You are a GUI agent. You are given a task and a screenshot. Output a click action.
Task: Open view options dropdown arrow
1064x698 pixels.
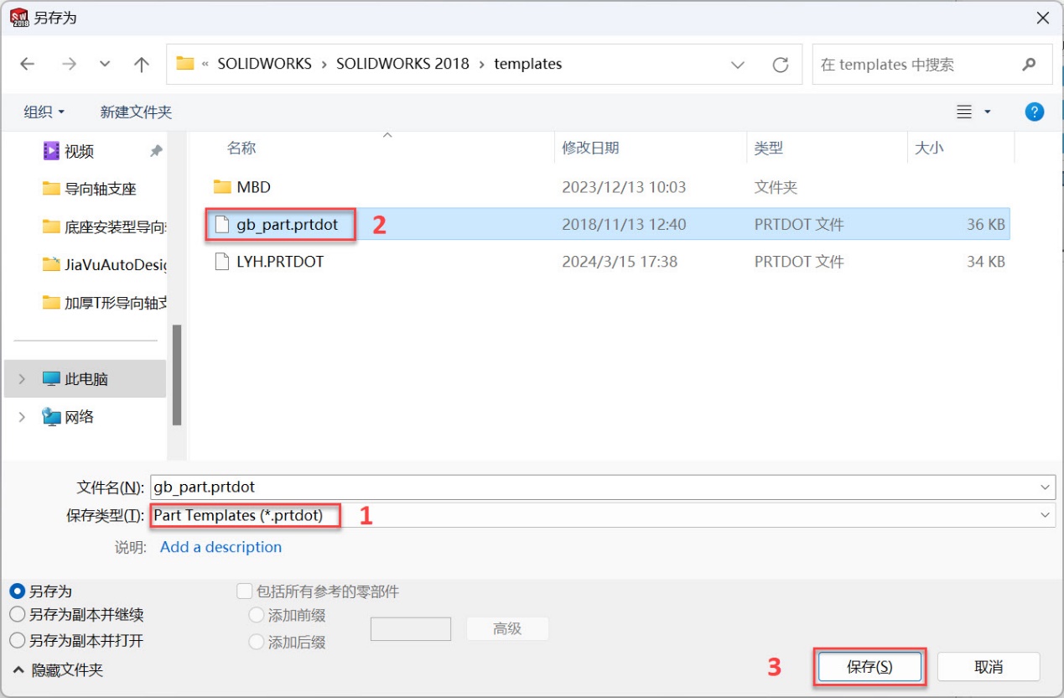[x=987, y=112]
